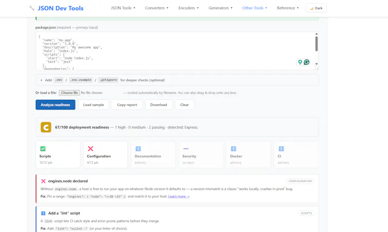Image resolution: width=388 pixels, height=232 pixels.
Task: Click the info icon on Documentation card
Action: pyautogui.click(x=138, y=149)
